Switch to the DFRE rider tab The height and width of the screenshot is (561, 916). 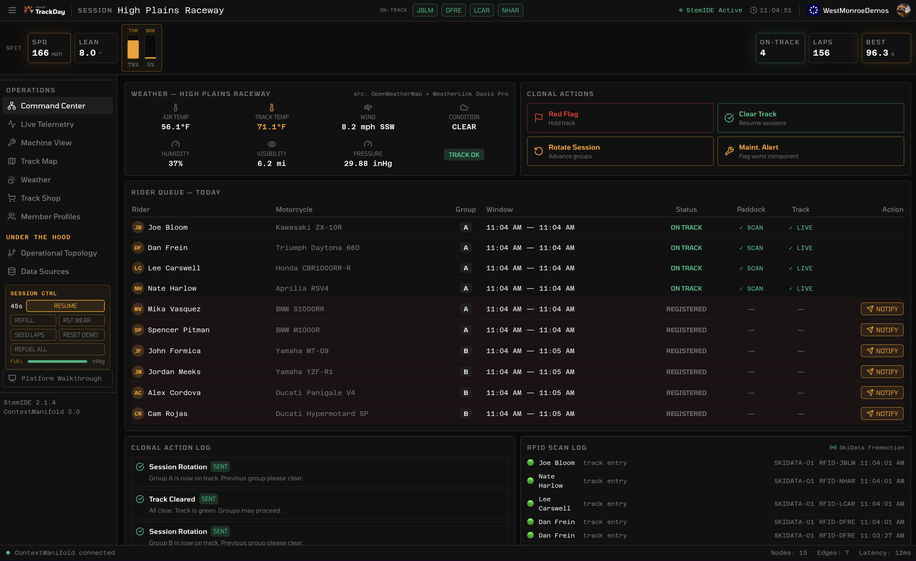tap(454, 10)
